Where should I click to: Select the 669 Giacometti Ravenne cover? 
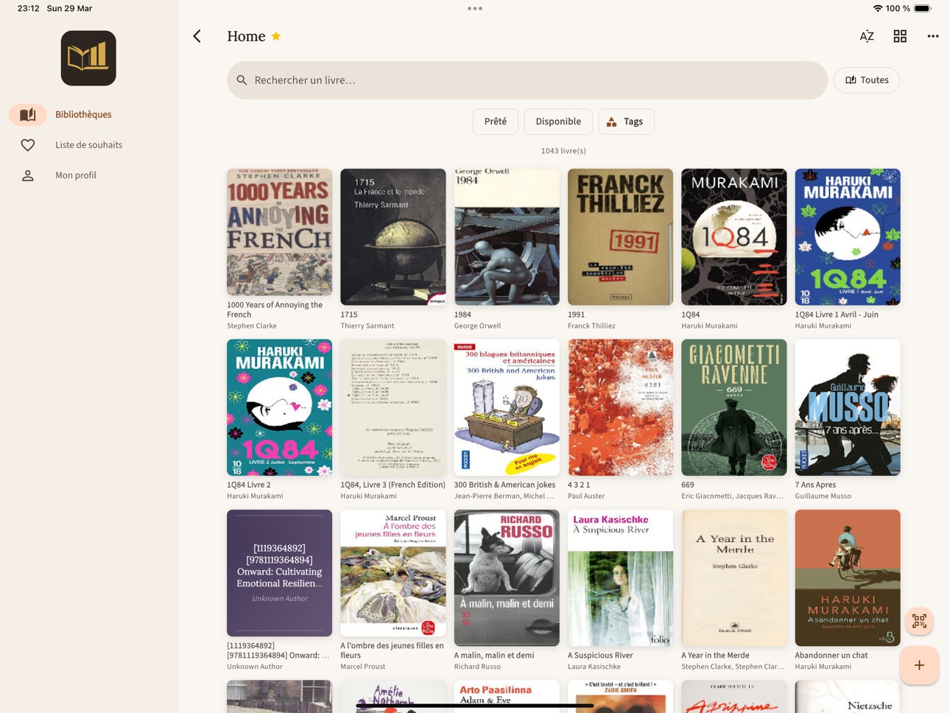tap(734, 407)
